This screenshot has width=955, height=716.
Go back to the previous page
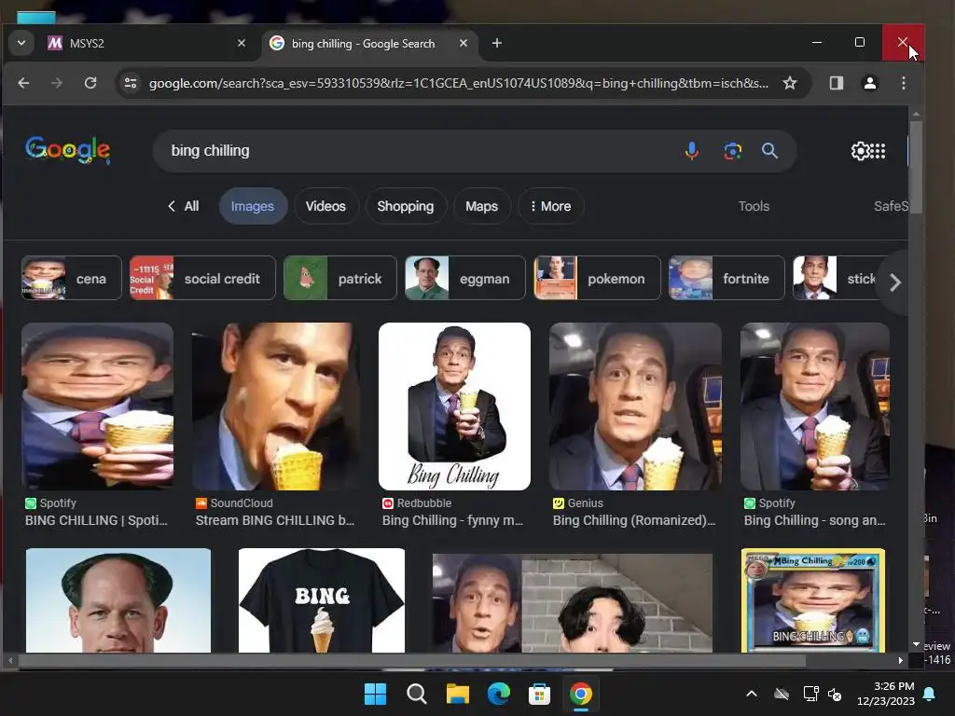coord(23,83)
